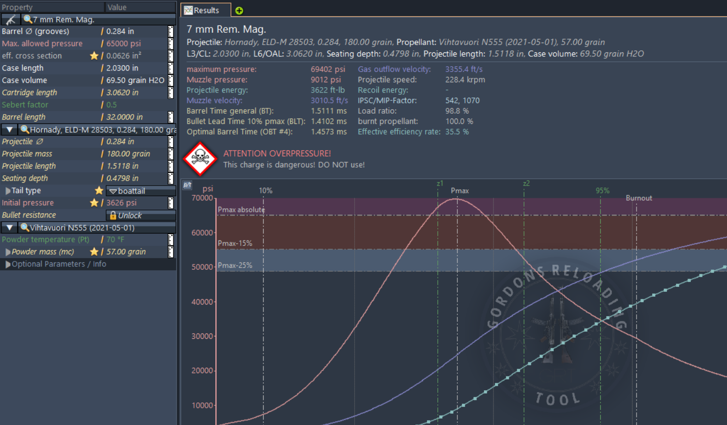Edit Powder temperature value 70 °F
Viewport: 727px width, 425px height.
point(115,239)
